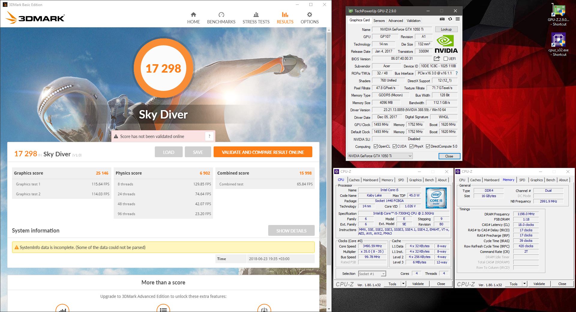
Task: Click the Close button in GPU-Z
Action: 449,156
